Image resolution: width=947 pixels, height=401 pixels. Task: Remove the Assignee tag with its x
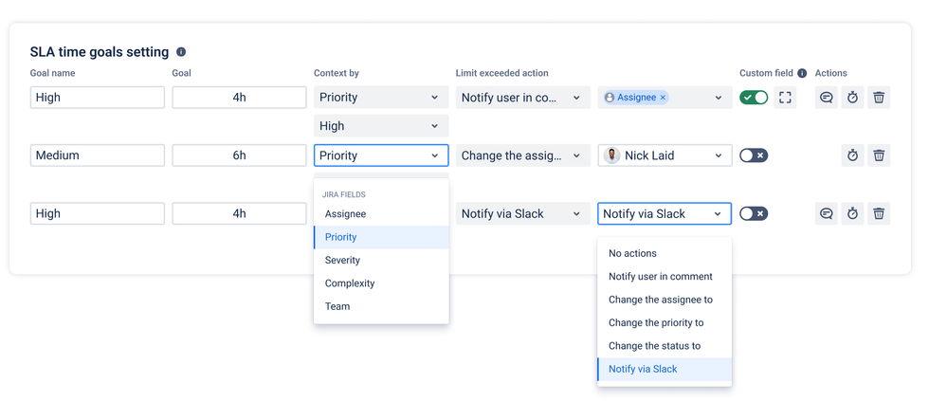[663, 98]
